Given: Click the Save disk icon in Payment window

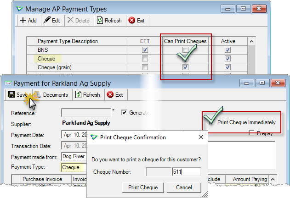Looking at the screenshot, I should 11,94.
